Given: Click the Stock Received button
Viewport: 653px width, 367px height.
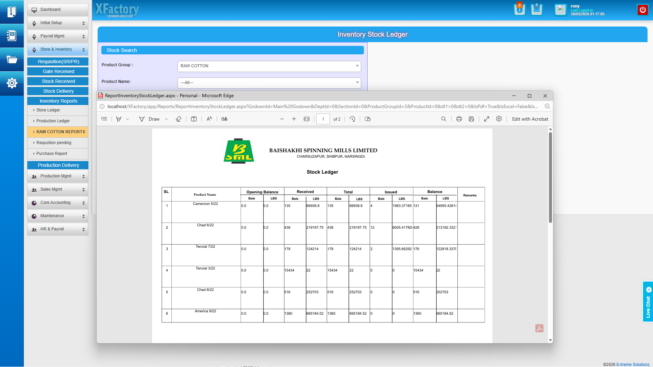Looking at the screenshot, I should point(58,81).
